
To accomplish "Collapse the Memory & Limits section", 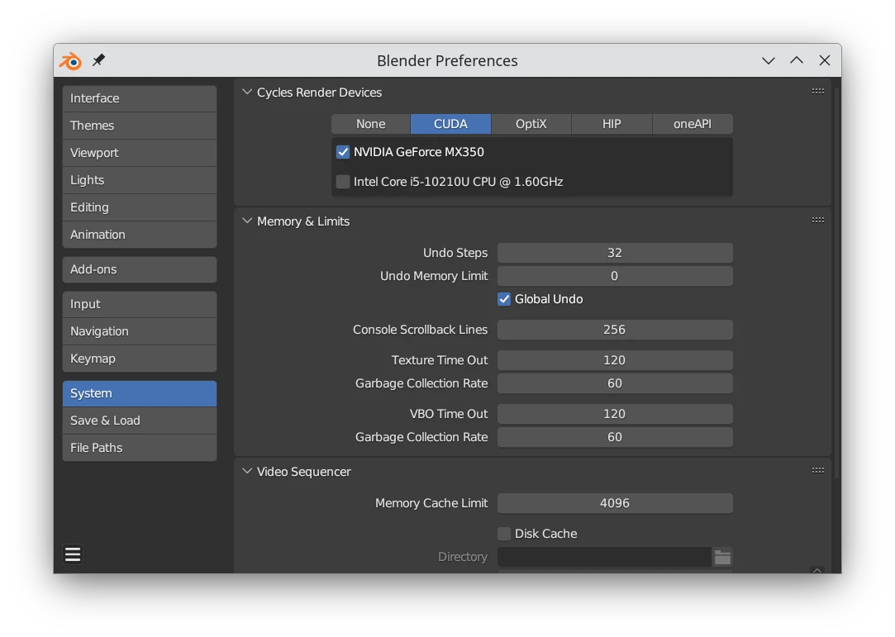I will pyautogui.click(x=247, y=221).
